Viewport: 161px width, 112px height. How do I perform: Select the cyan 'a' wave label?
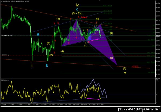pos(38,34)
